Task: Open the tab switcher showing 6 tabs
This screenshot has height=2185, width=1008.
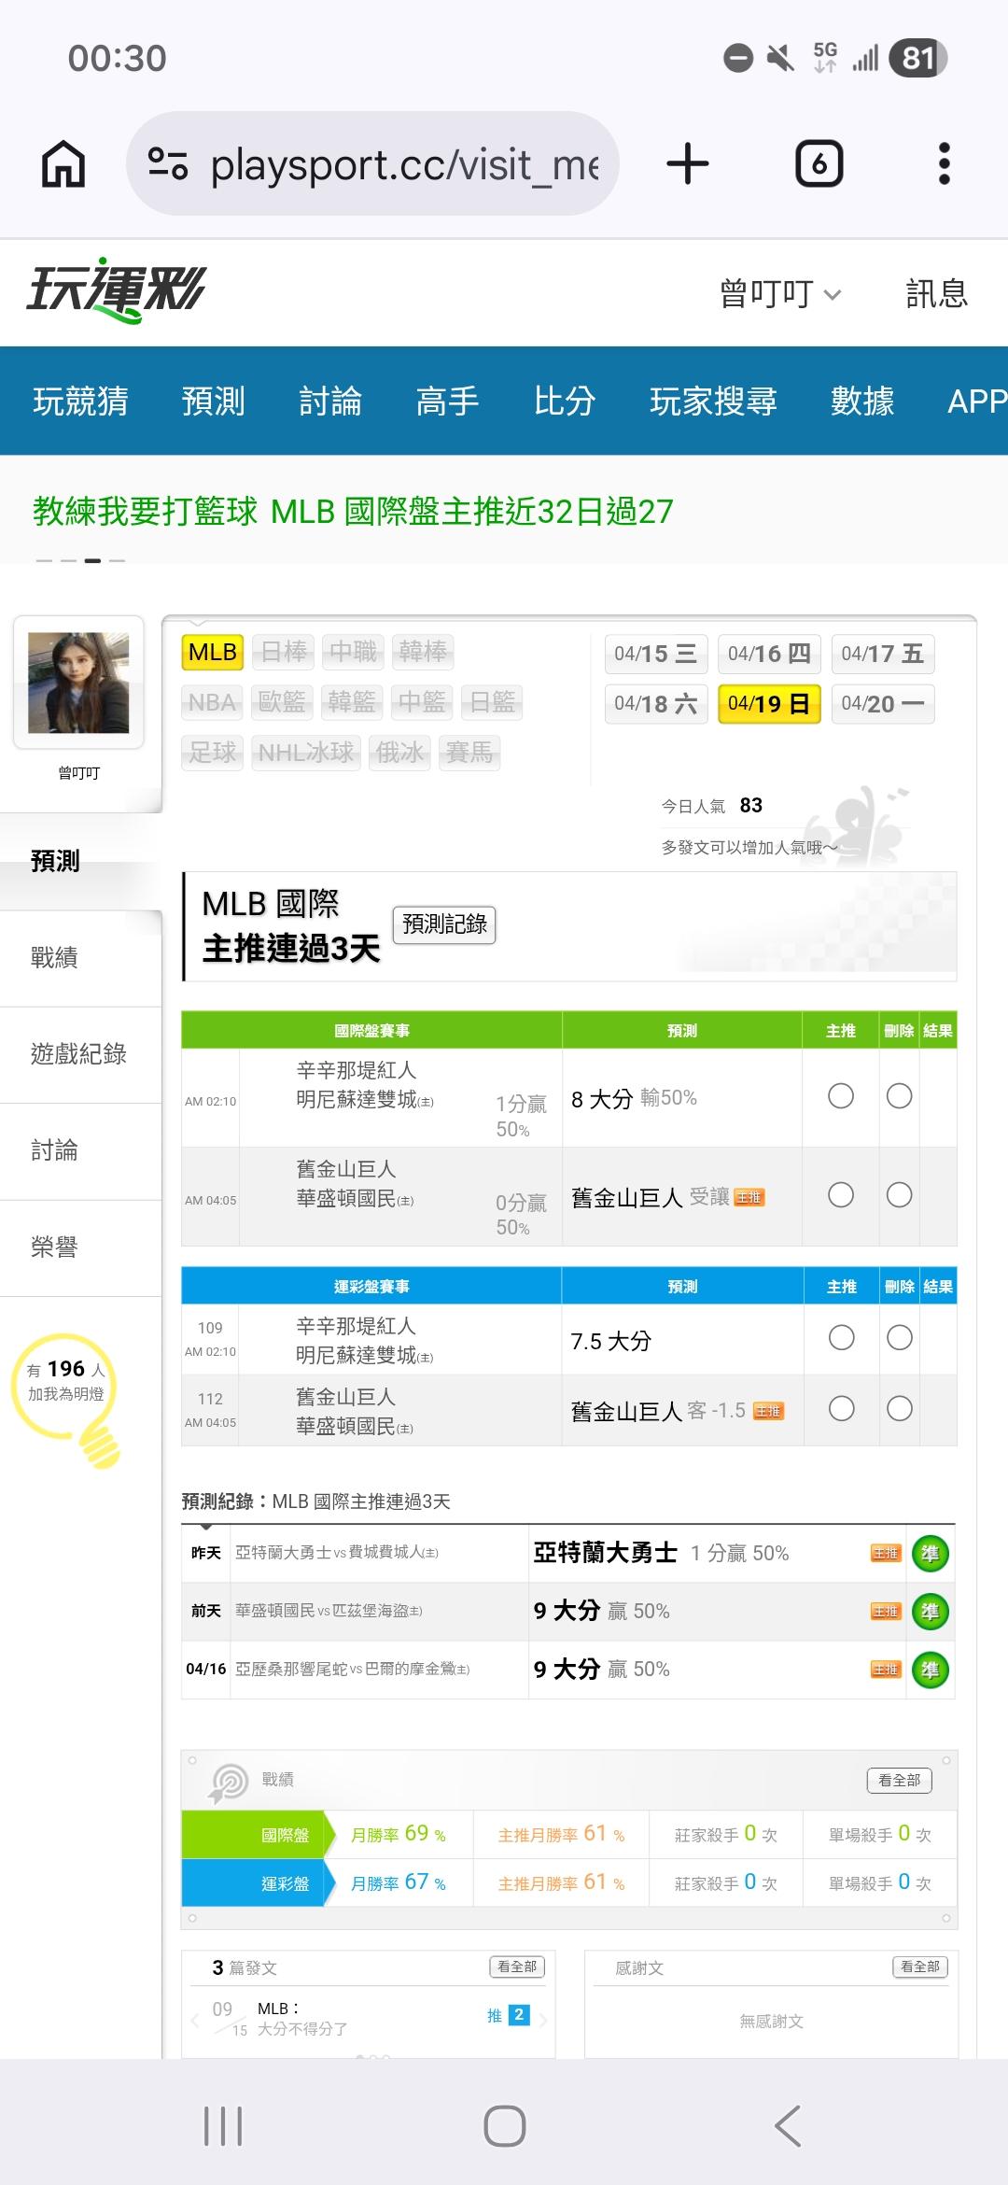Action: [819, 164]
